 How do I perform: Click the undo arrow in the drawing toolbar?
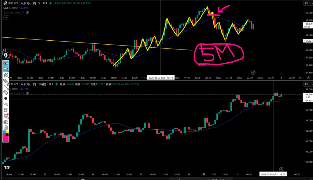click(6, 104)
